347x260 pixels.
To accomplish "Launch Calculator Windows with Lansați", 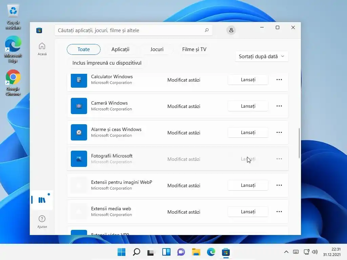I will 248,80.
